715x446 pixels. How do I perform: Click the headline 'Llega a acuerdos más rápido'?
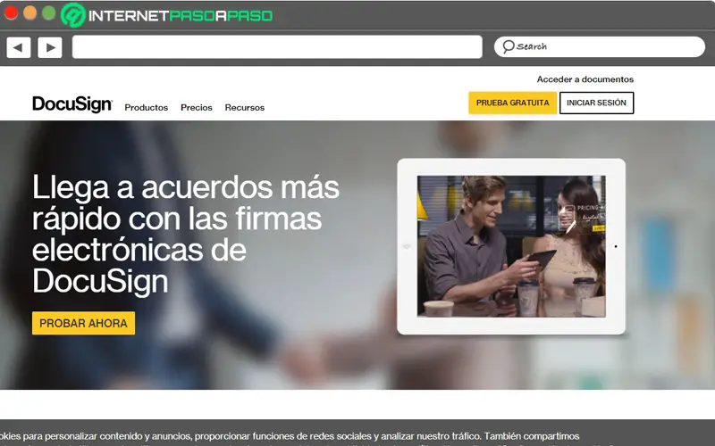[186, 203]
